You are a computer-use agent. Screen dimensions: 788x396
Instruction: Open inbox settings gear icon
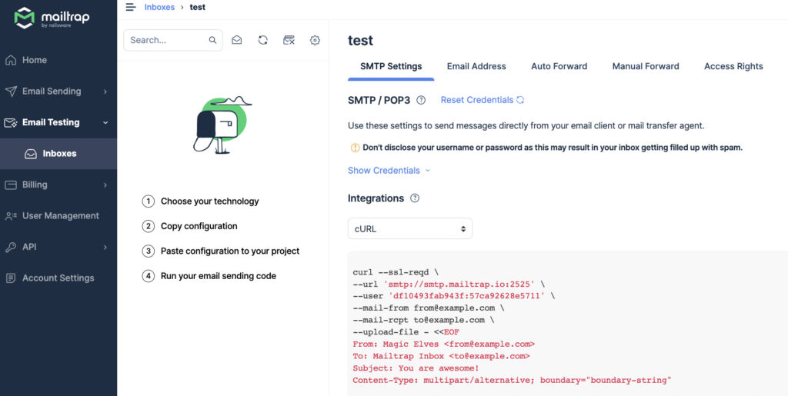(x=315, y=40)
